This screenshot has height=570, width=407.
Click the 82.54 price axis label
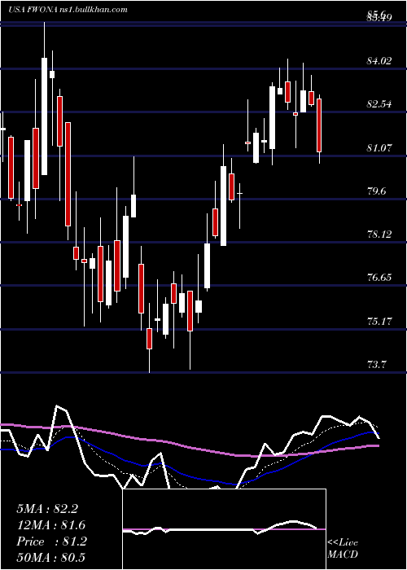(379, 104)
